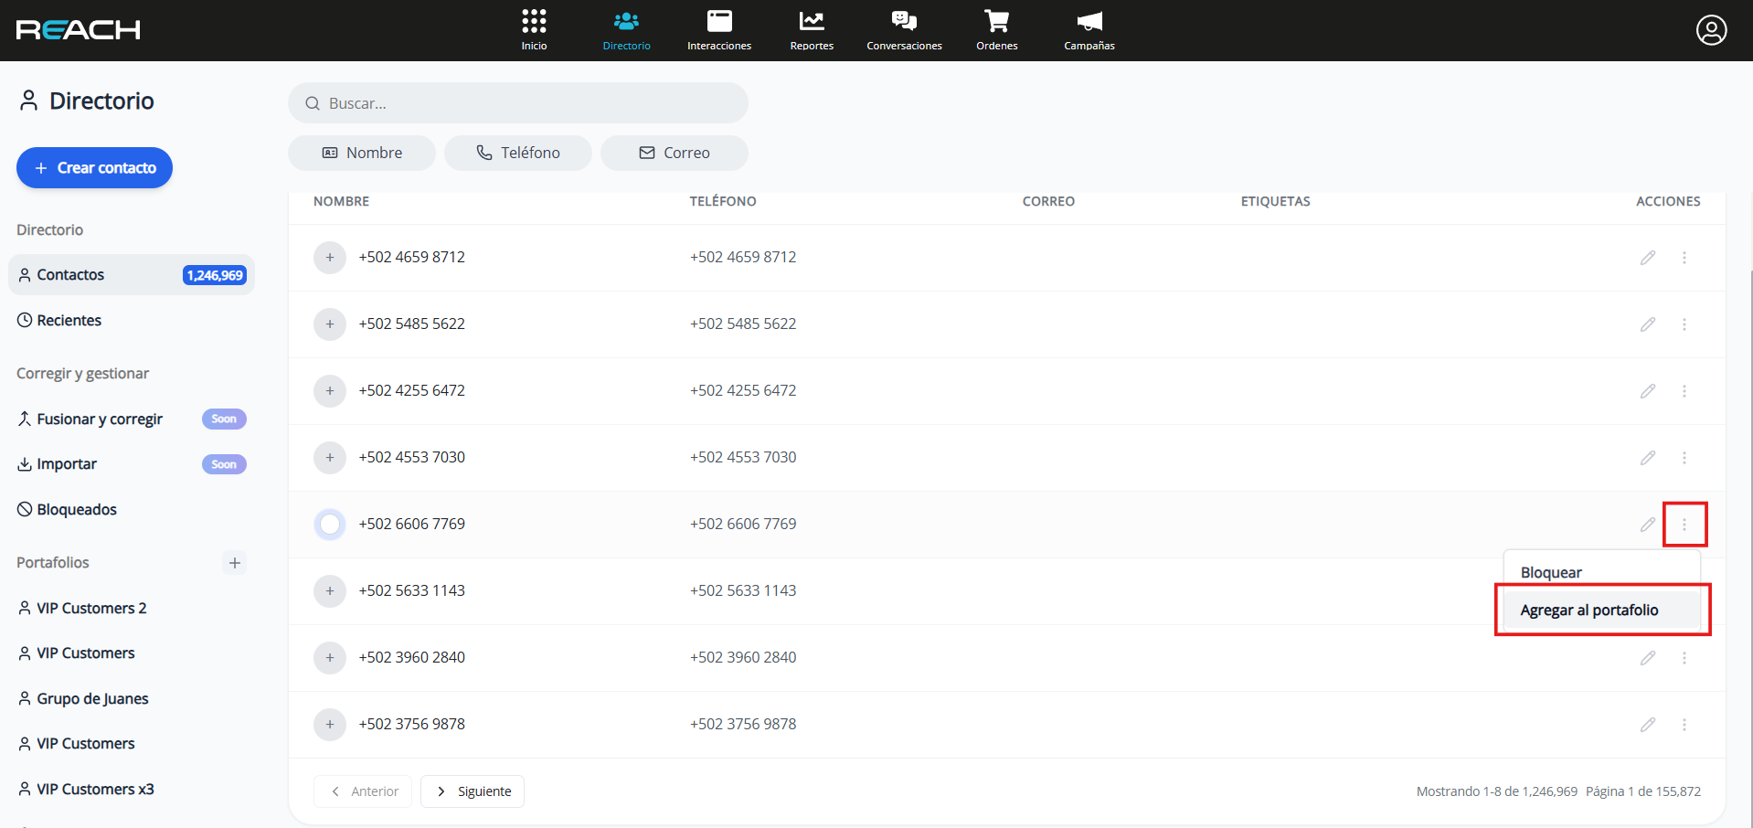Open the Inicio grid icon
This screenshot has width=1753, height=828.
pyautogui.click(x=534, y=22)
